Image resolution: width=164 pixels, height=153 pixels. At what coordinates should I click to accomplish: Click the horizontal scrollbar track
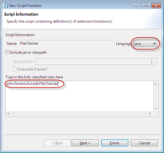pos(79,114)
